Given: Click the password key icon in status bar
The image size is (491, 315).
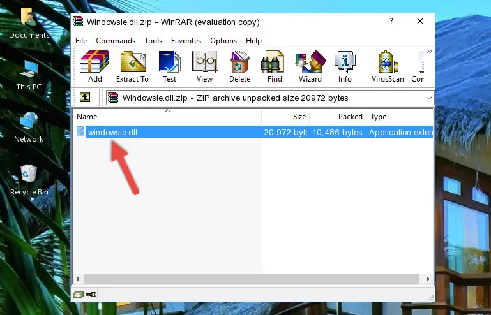Looking at the screenshot, I should click(91, 295).
